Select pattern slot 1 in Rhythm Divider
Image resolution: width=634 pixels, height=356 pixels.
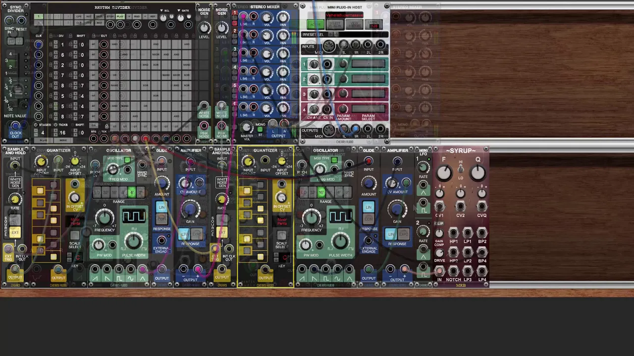(x=38, y=17)
